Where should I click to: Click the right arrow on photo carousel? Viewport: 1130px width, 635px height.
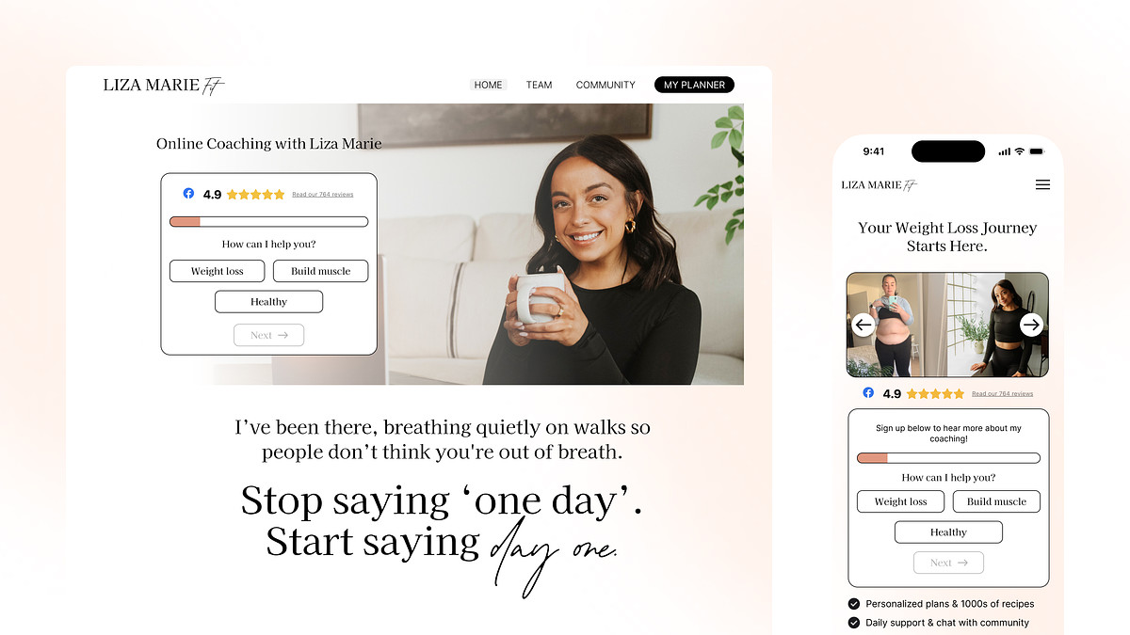tap(1031, 325)
